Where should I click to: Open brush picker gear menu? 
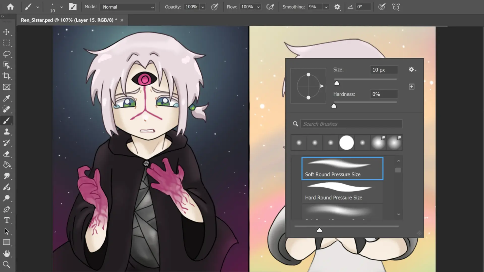tap(412, 70)
